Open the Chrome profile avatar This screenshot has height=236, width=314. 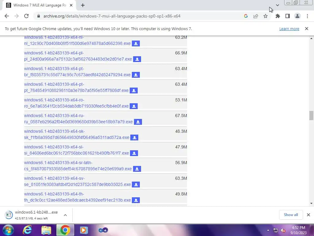(297, 16)
